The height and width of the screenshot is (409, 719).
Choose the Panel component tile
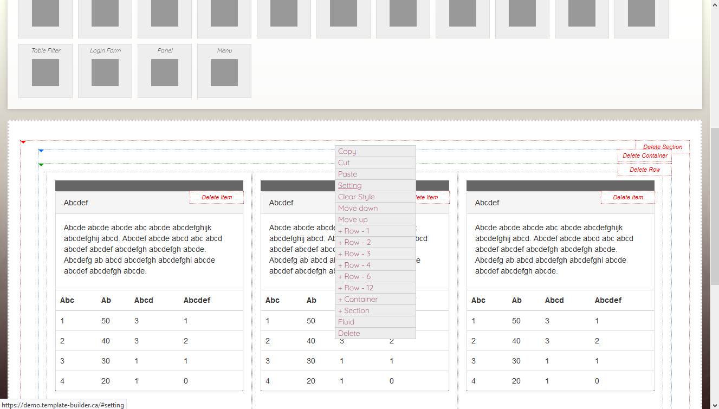tap(165, 72)
